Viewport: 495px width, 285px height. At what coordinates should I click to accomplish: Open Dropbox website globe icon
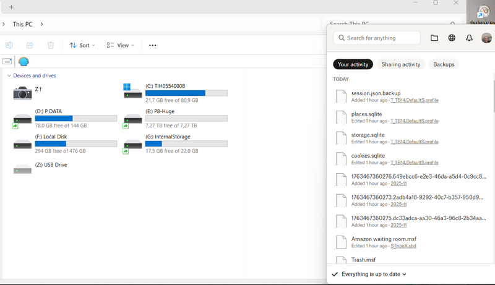[x=452, y=38]
